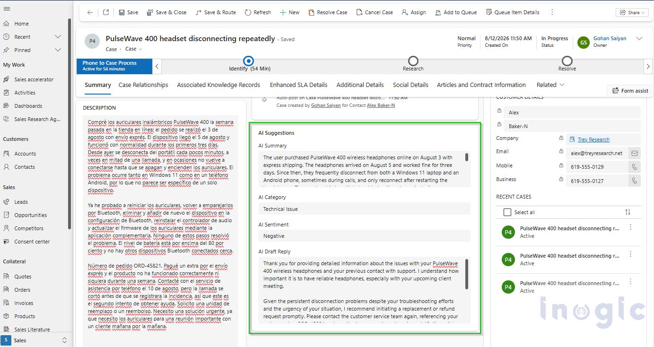The height and width of the screenshot is (347, 654).
Task: Open the Case form selector dropdown
Action: coord(133,49)
